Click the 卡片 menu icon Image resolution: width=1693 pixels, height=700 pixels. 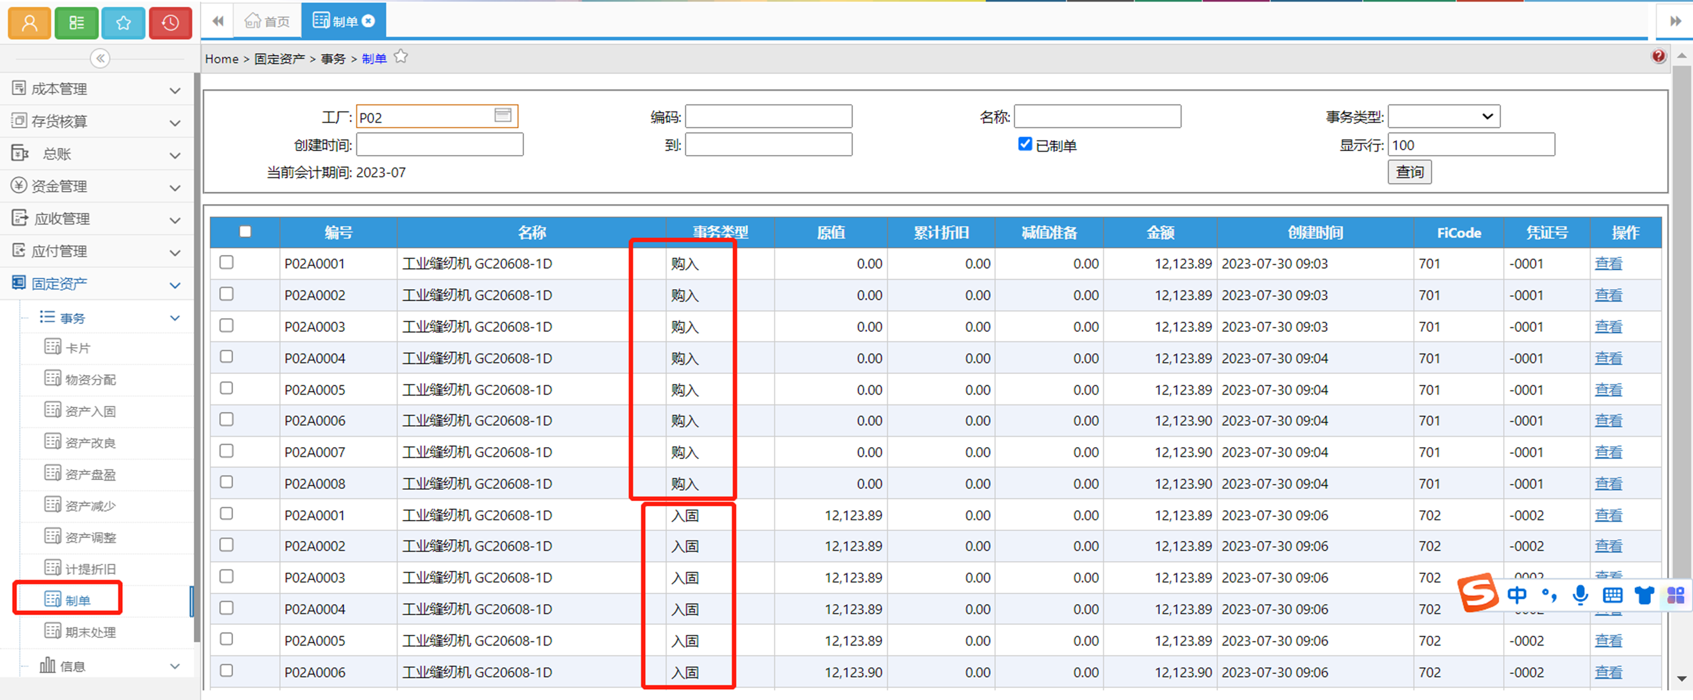53,347
